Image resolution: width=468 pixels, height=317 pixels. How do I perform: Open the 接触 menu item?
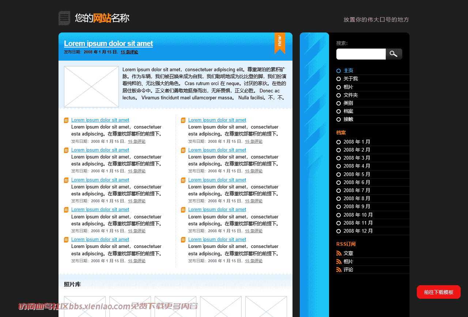pyautogui.click(x=348, y=119)
